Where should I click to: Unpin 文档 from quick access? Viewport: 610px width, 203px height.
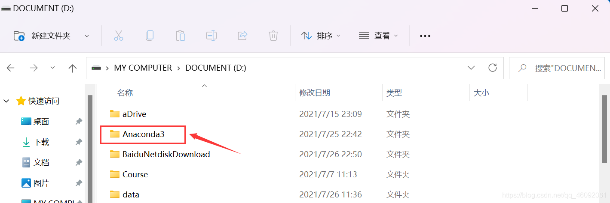click(x=79, y=162)
